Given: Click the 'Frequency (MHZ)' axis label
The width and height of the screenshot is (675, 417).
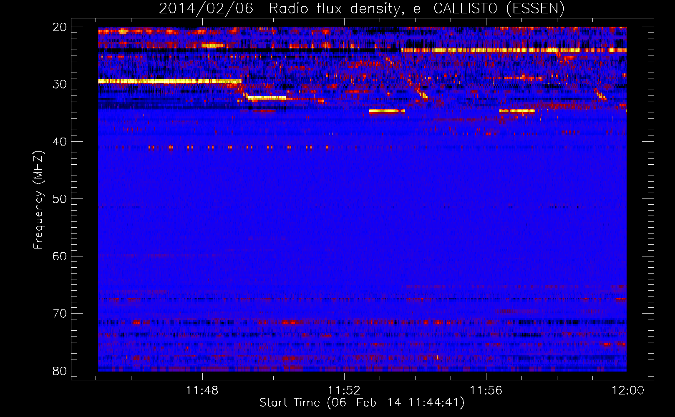Looking at the screenshot, I should pos(38,200).
